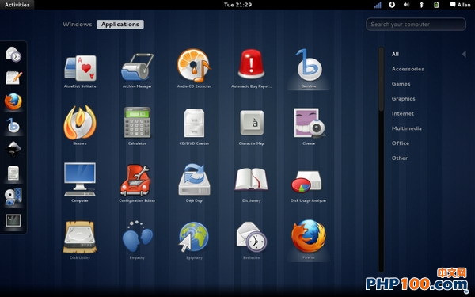
Task: Open Archive Manager application
Action: click(x=137, y=68)
